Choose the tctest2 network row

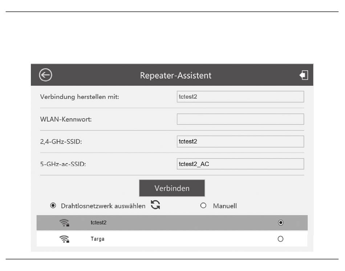(172, 223)
